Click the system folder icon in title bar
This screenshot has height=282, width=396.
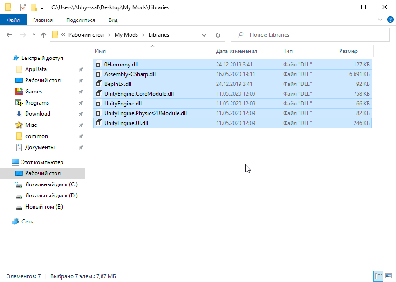8,7
